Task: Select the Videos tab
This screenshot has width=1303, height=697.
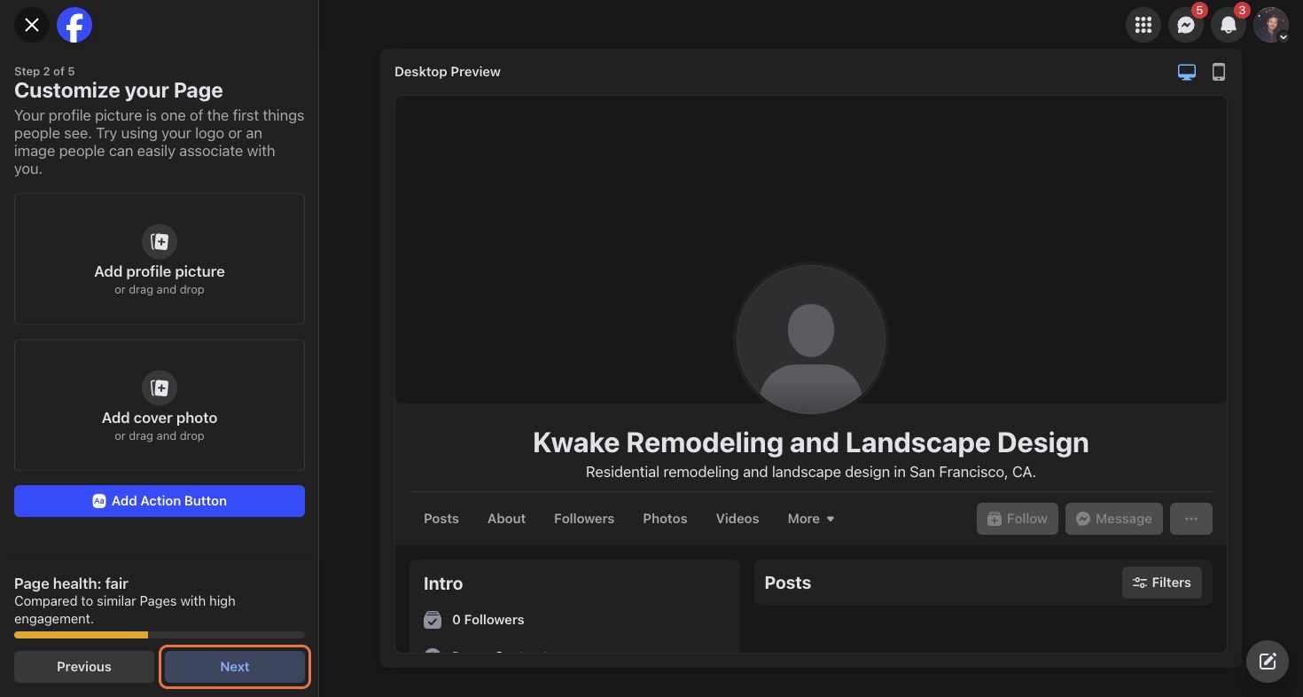Action: [x=737, y=519]
